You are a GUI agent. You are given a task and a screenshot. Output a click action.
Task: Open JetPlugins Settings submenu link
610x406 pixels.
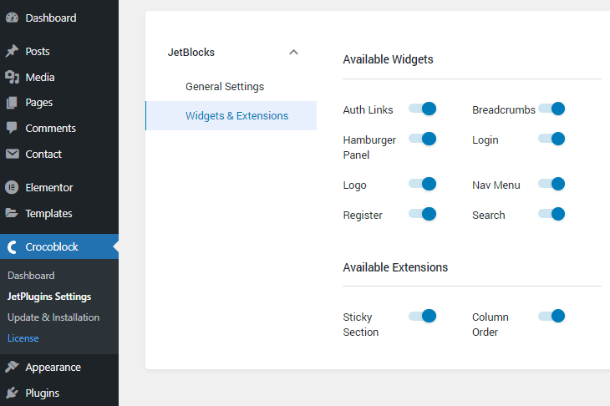pos(49,297)
